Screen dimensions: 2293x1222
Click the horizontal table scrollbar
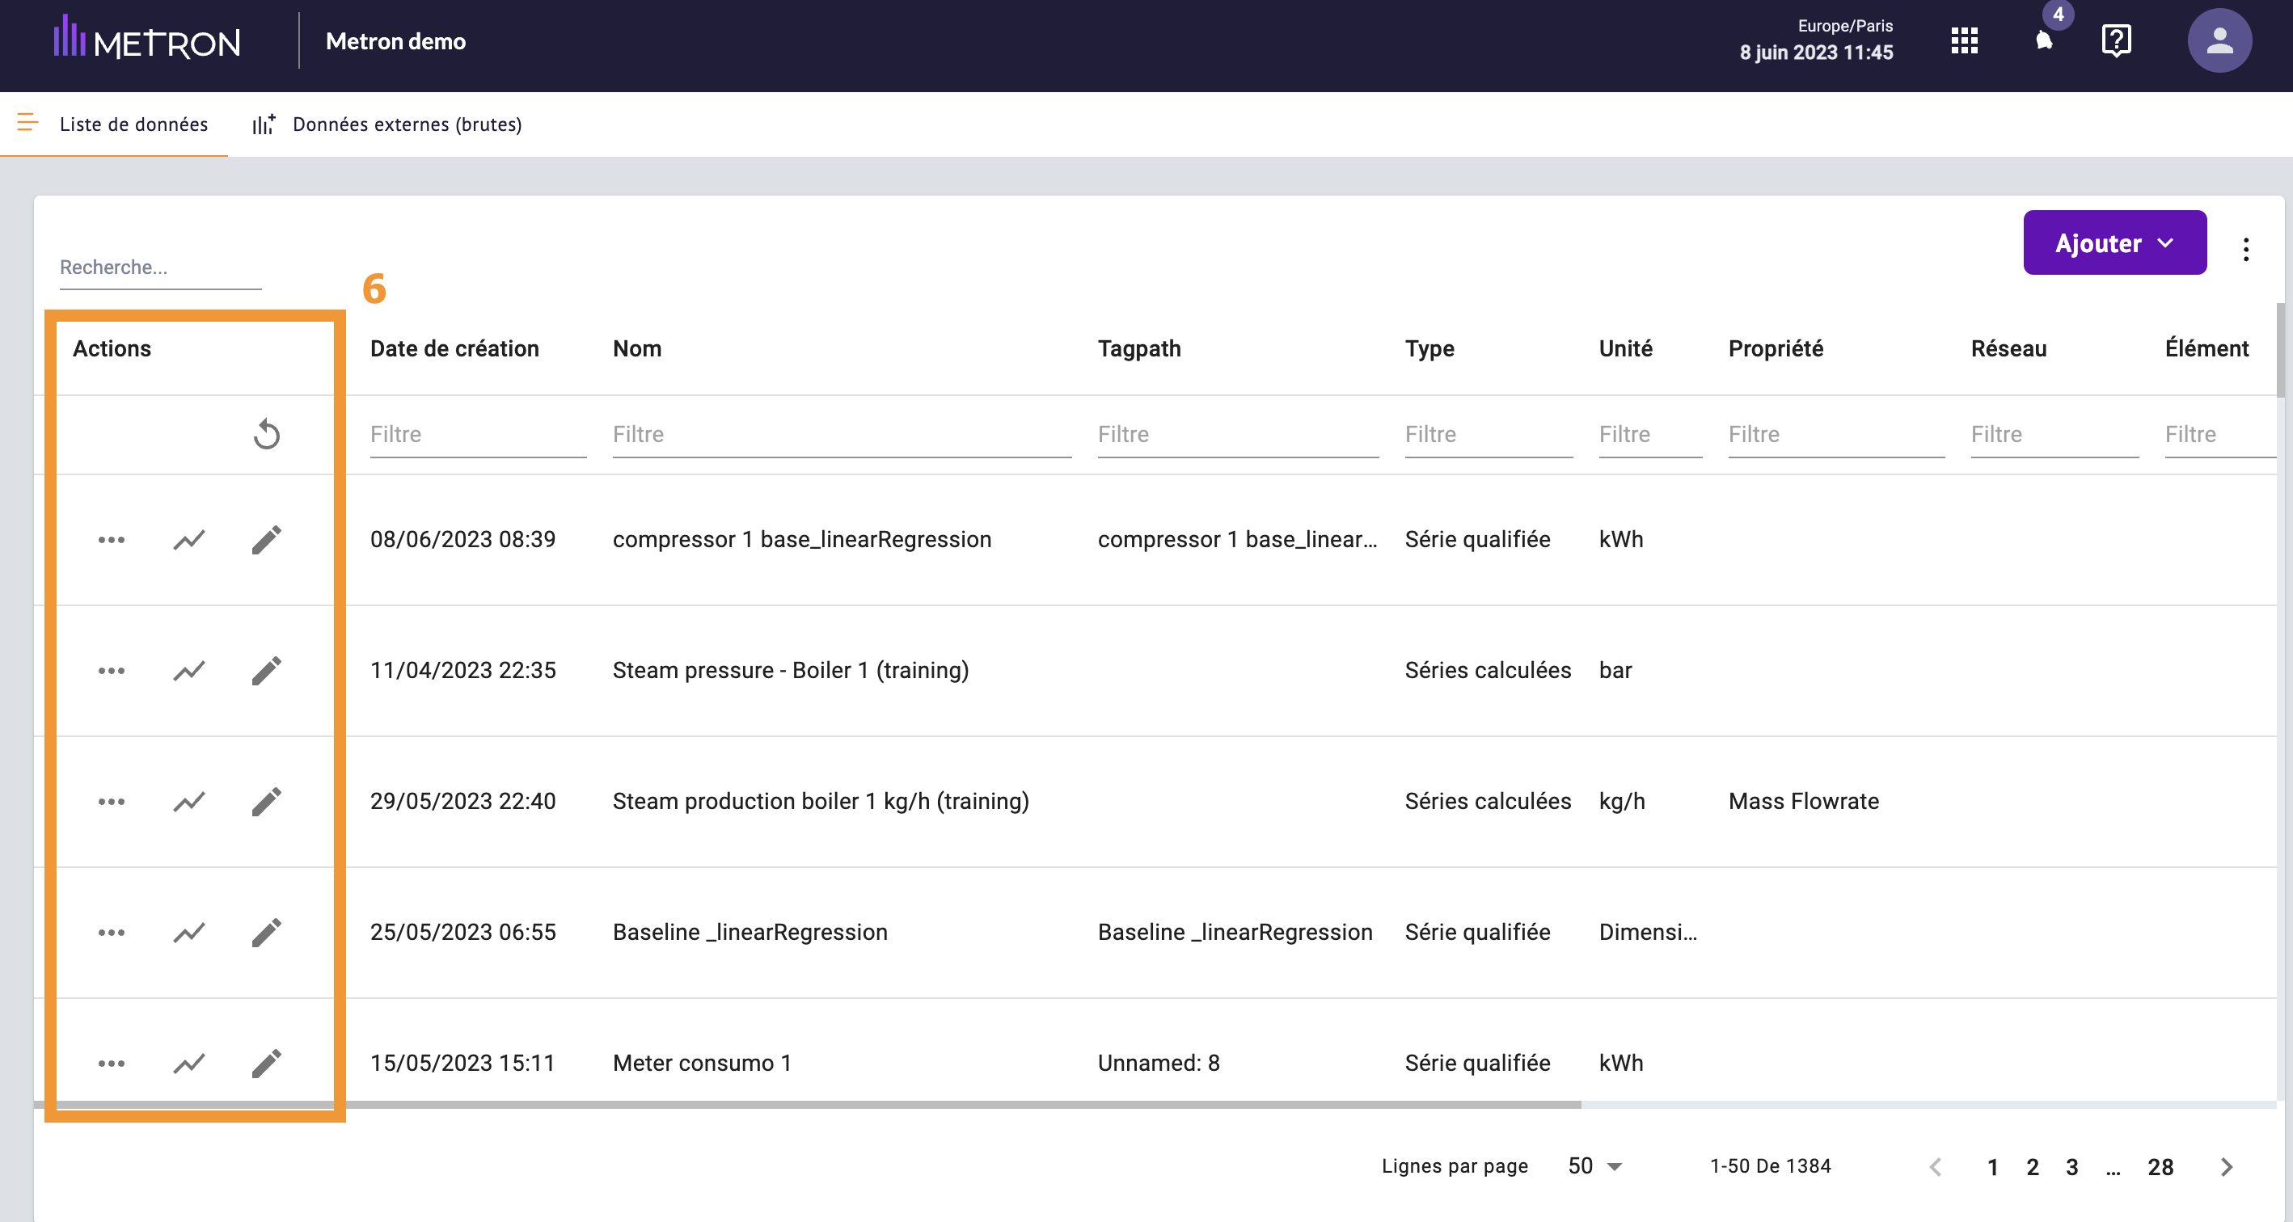click(x=806, y=1105)
